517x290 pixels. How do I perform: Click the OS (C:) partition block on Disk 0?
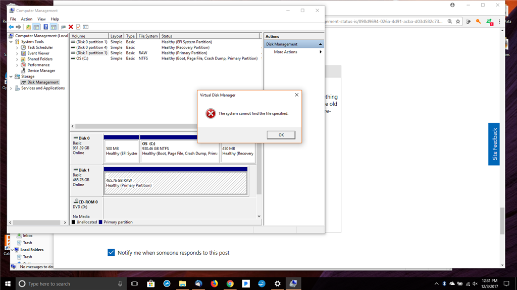click(x=179, y=151)
